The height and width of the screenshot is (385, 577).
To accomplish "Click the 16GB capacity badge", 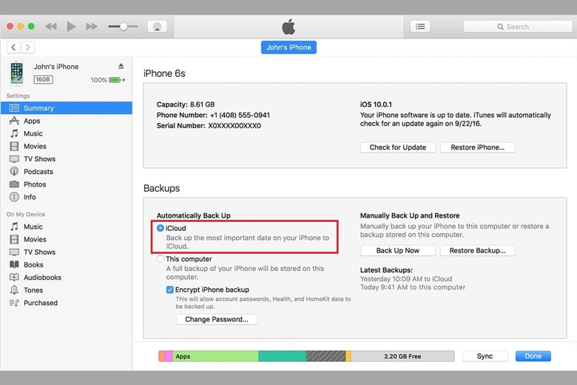I will point(43,79).
